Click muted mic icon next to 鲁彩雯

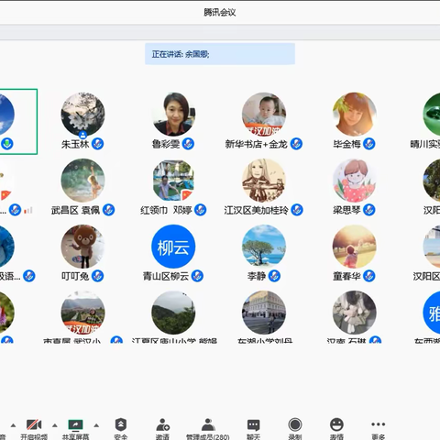click(188, 144)
